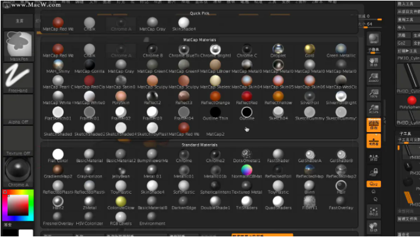The width and height of the screenshot is (420, 237).
Task: Toggle the Floor grid button
Action: pyautogui.click(x=373, y=141)
